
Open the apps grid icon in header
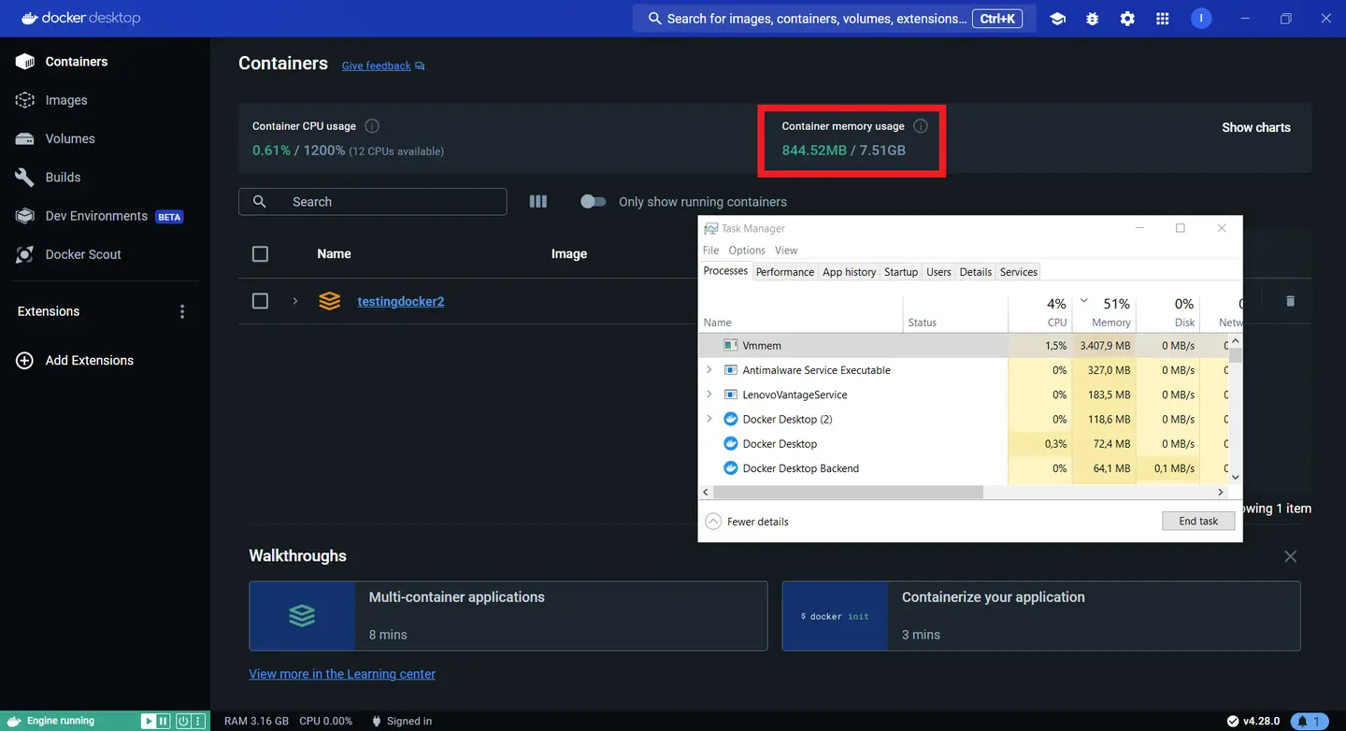tap(1163, 19)
